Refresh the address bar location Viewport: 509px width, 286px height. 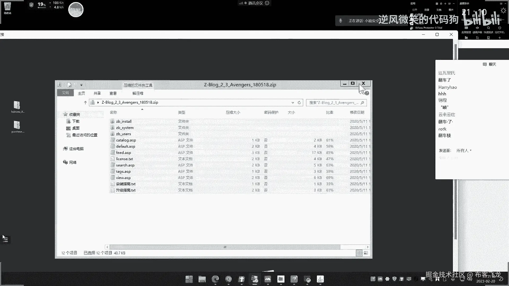pos(299,102)
